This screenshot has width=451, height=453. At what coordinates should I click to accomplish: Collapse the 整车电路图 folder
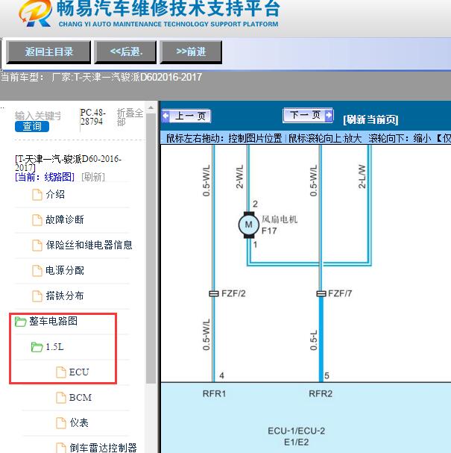click(x=53, y=321)
